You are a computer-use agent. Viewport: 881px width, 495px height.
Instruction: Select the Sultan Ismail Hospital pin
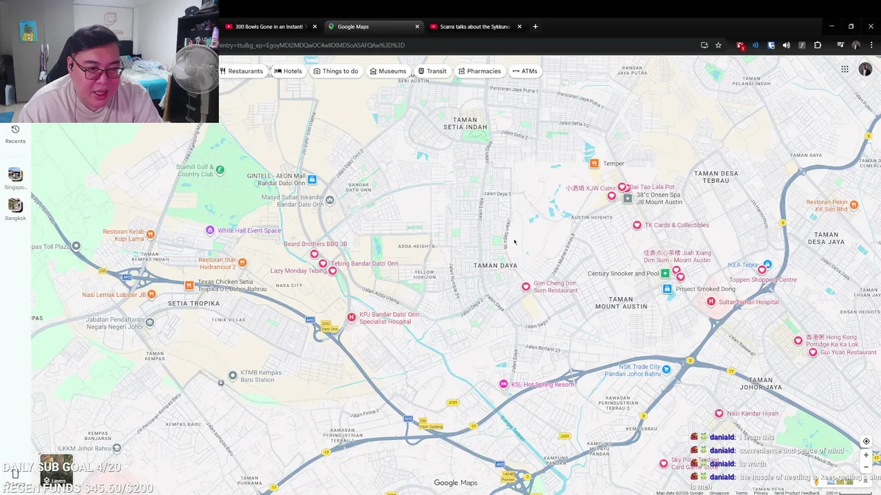[x=711, y=302]
